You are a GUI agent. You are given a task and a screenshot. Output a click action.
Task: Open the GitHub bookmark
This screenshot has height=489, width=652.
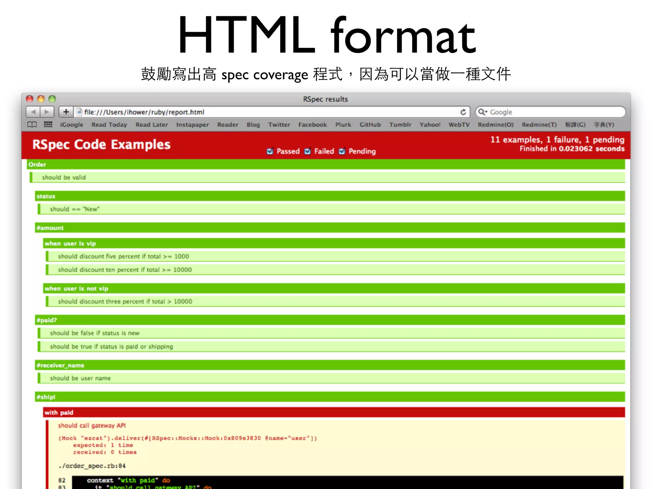click(x=370, y=125)
